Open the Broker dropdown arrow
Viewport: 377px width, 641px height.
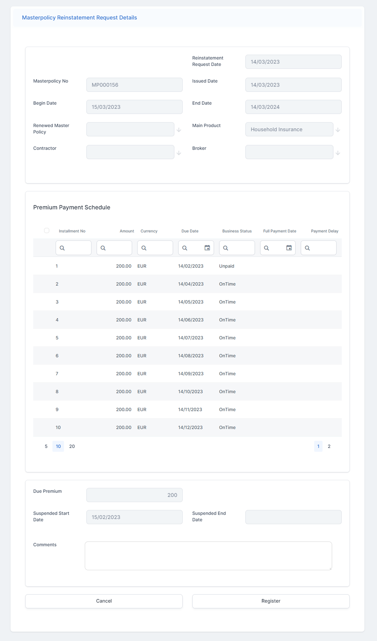[x=338, y=153]
